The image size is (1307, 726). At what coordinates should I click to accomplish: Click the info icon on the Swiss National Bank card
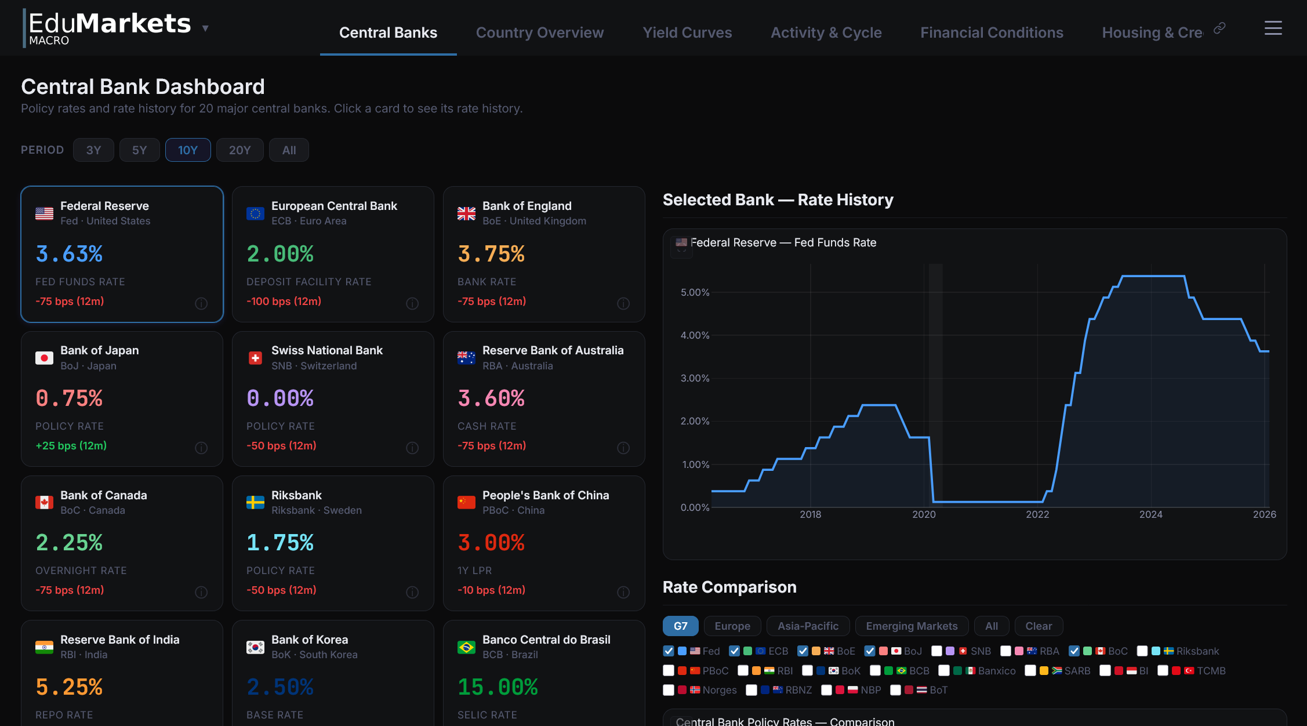point(412,448)
